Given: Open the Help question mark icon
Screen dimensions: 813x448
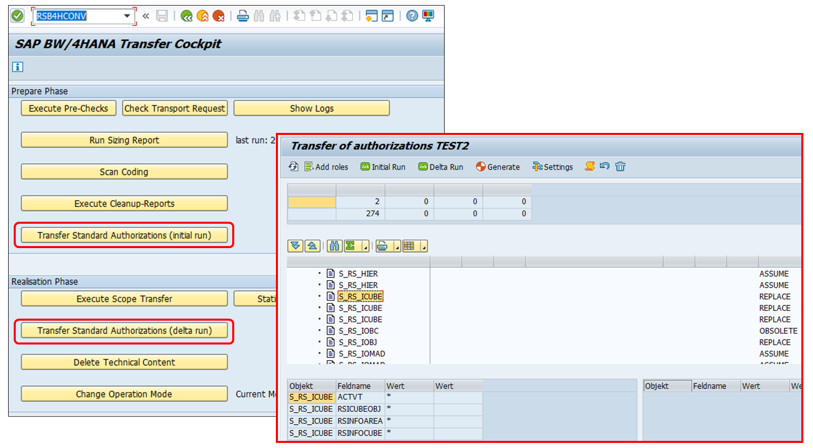Looking at the screenshot, I should click(x=412, y=16).
